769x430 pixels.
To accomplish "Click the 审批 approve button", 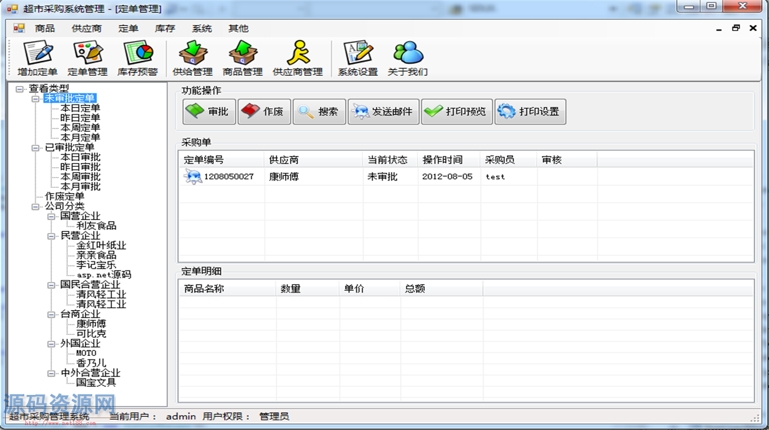I will 209,111.
